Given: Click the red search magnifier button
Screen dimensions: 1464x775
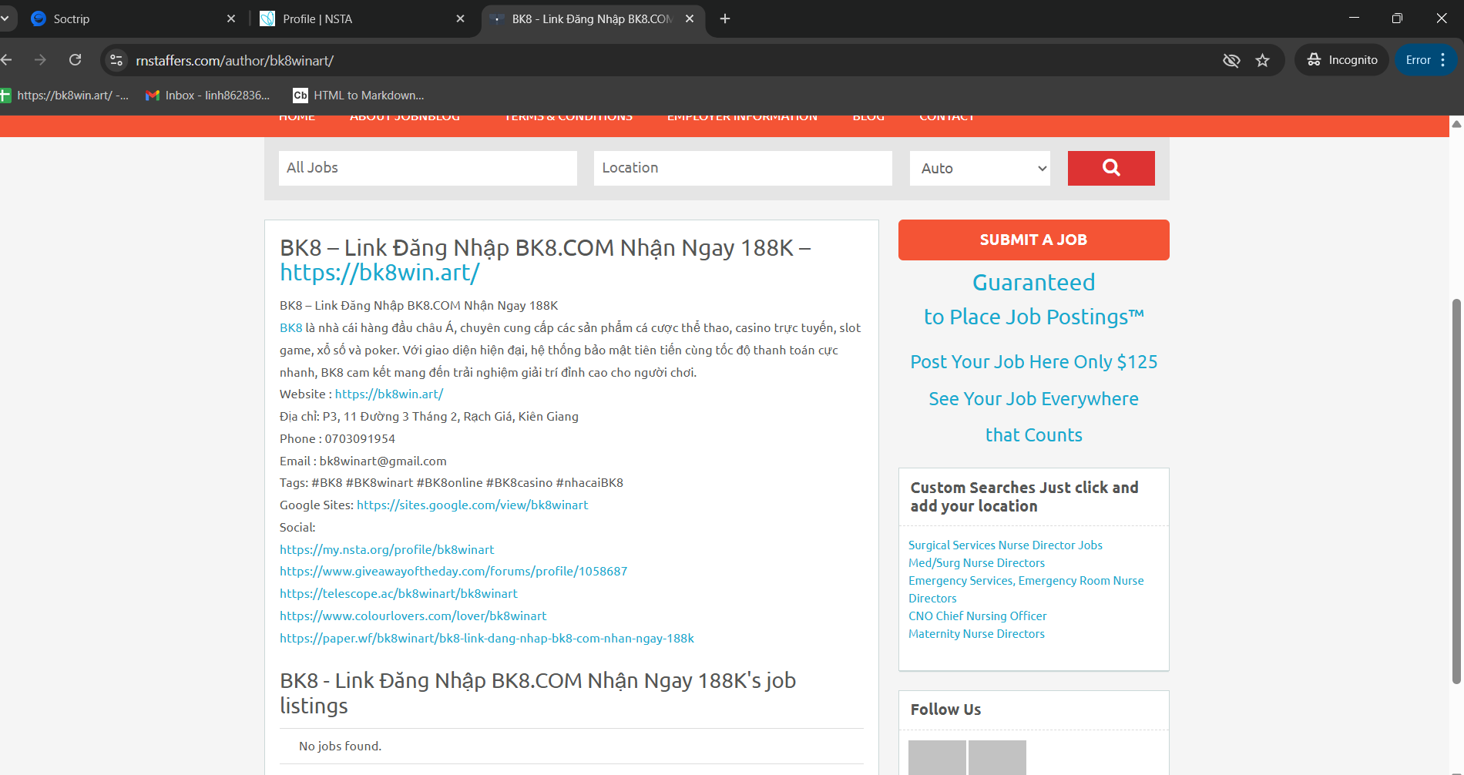Looking at the screenshot, I should [x=1110, y=168].
